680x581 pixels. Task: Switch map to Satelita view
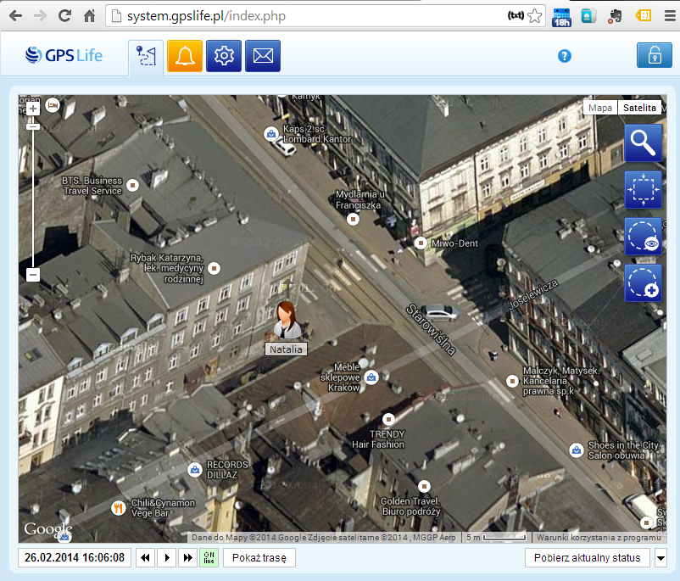[638, 108]
